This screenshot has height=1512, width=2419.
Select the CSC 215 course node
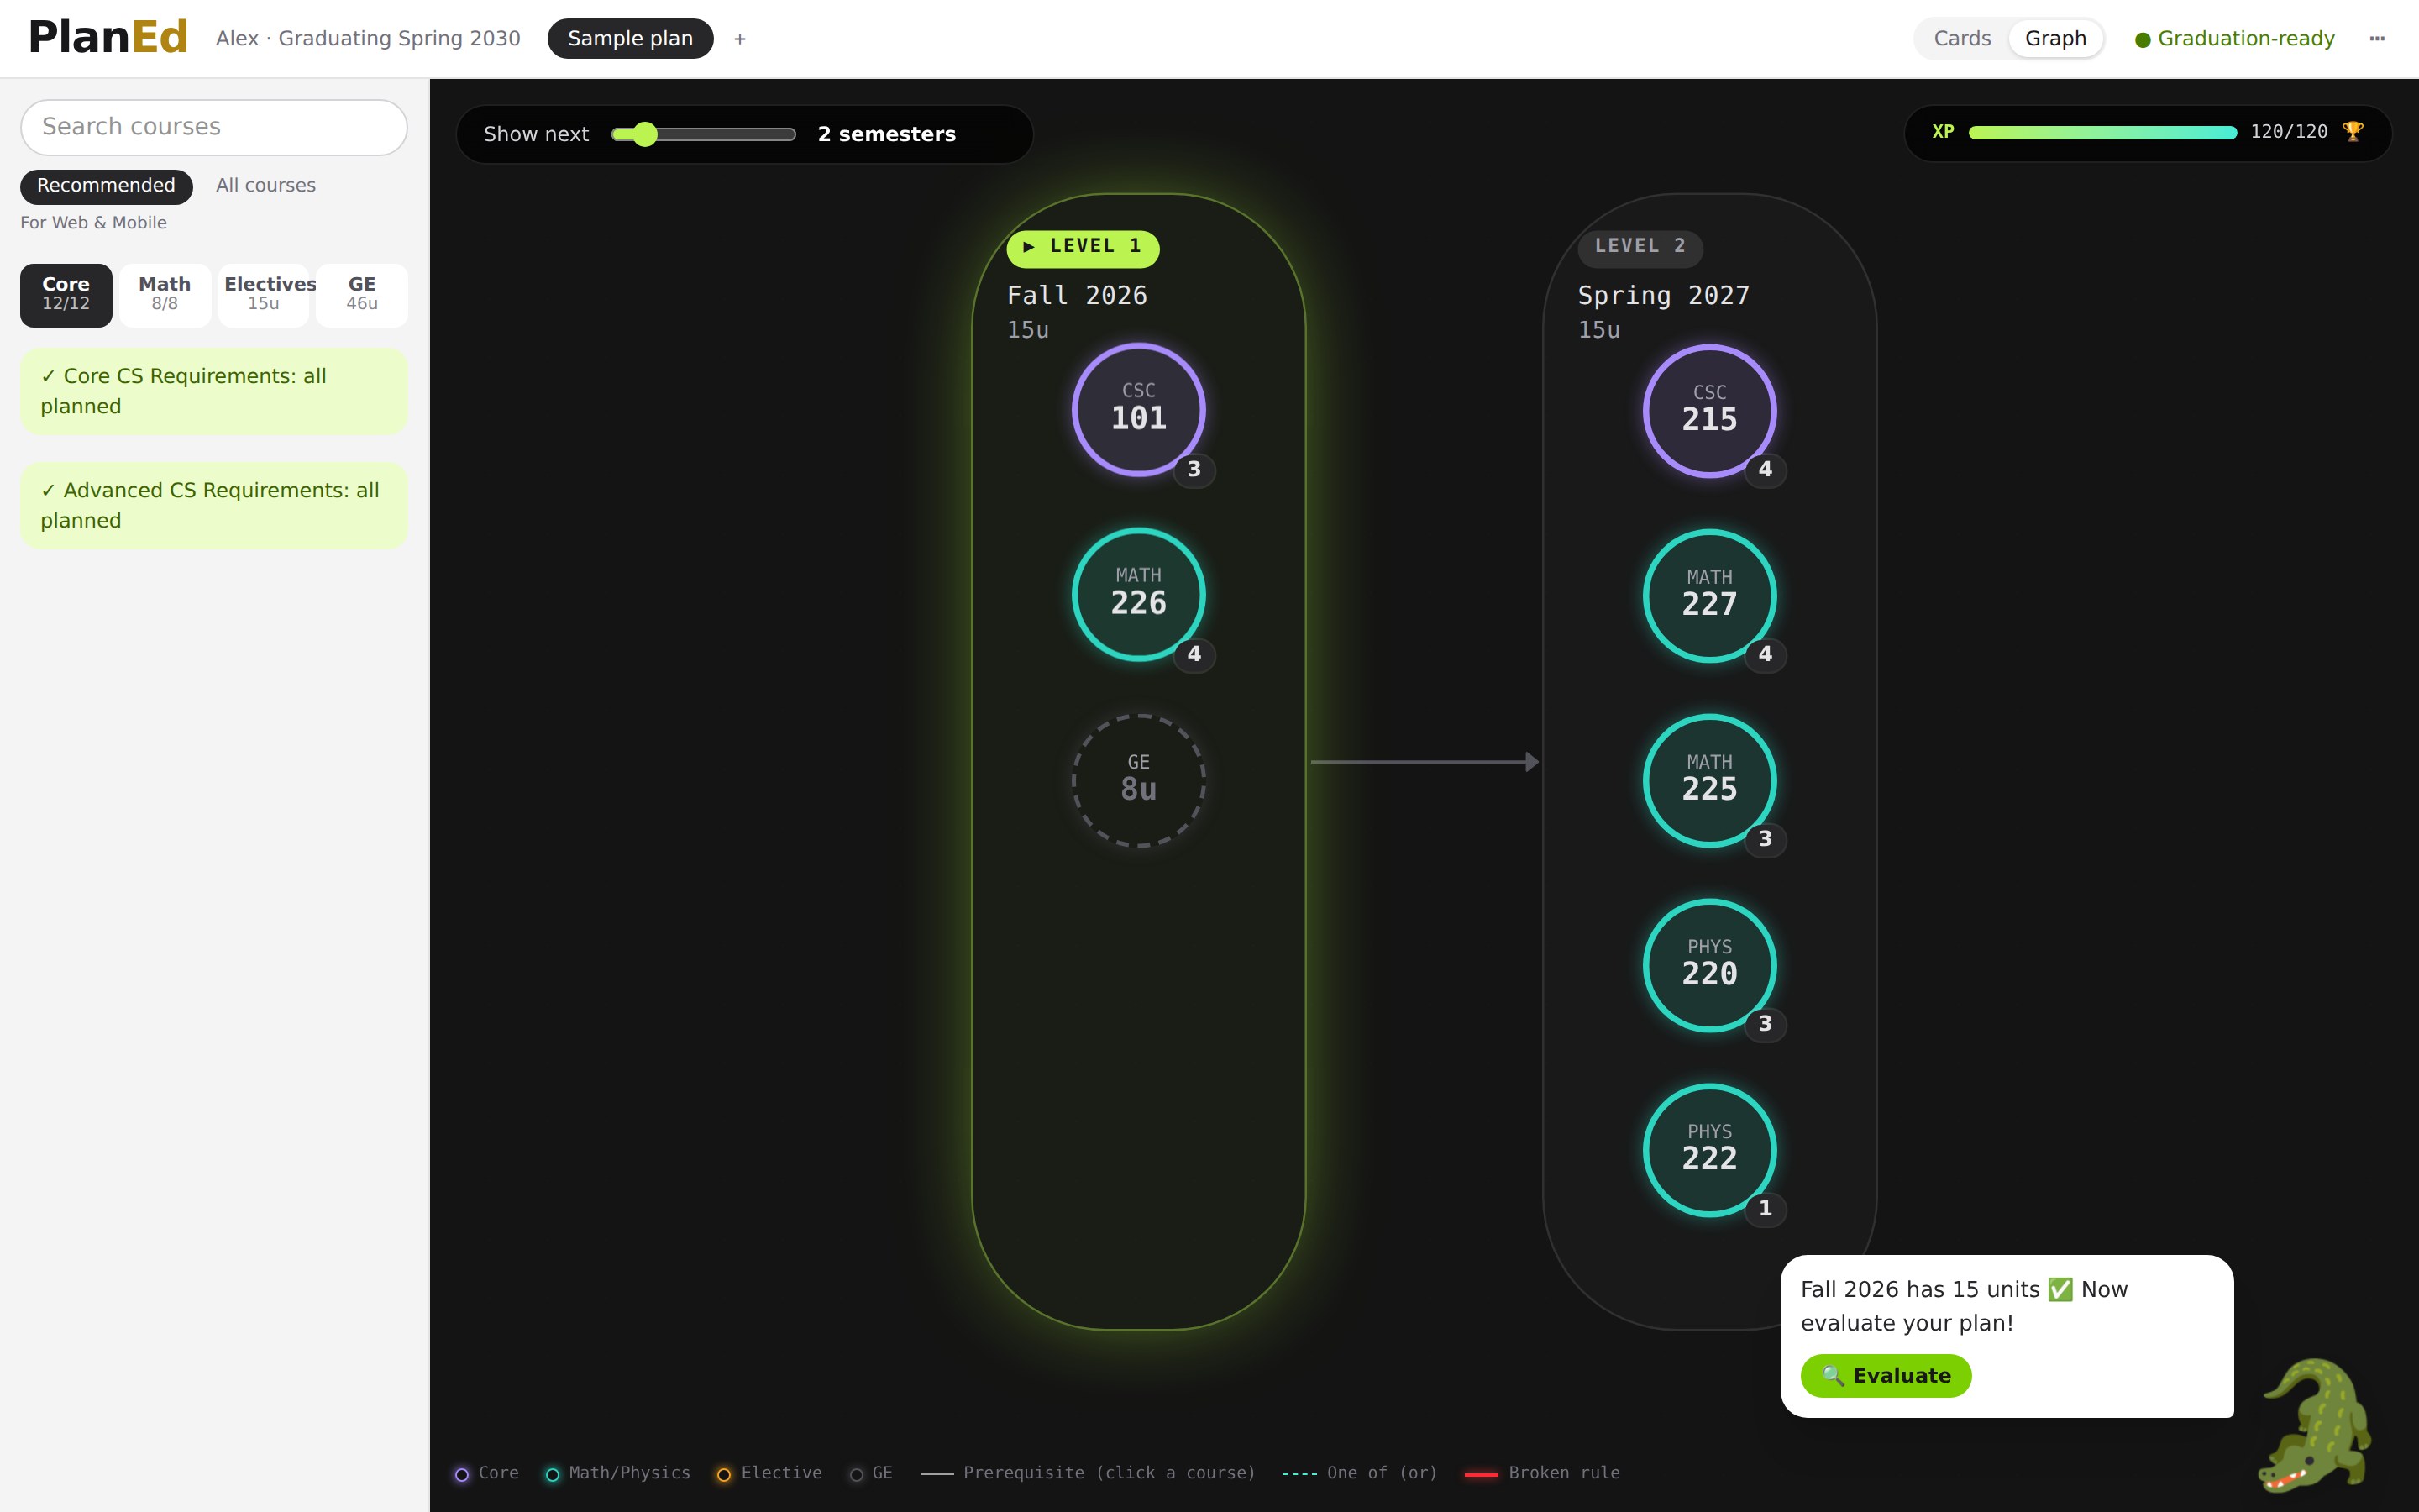coord(1709,410)
